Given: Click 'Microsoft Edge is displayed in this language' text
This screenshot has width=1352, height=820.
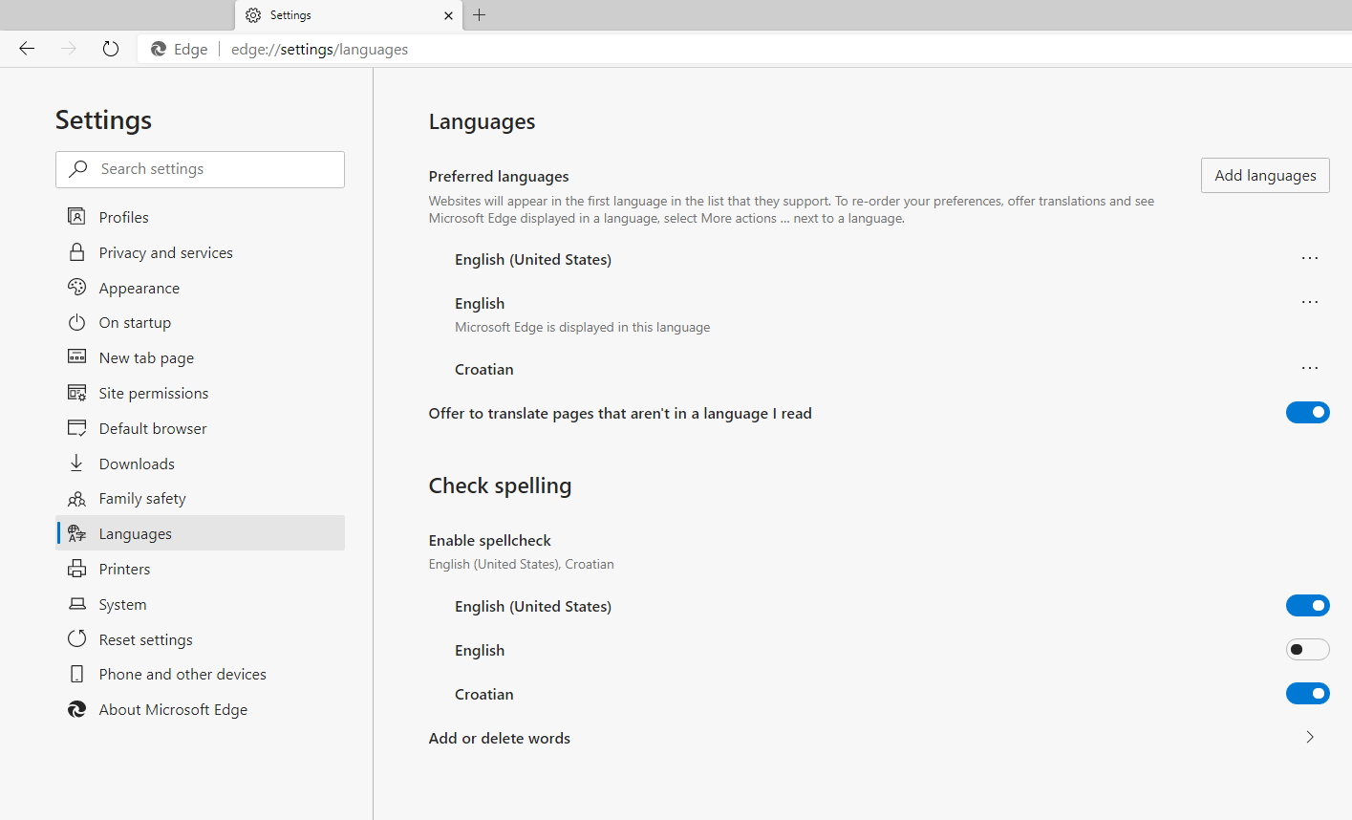Looking at the screenshot, I should 582,327.
